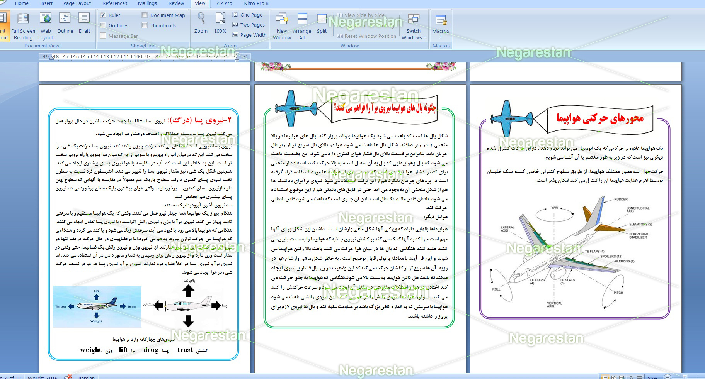Viewport: 705px width, 379px height.
Task: Choose One Page zoom
Action: tap(247, 15)
